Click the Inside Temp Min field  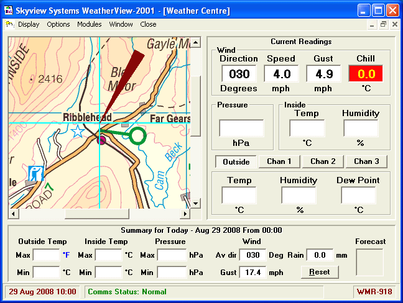109,272
